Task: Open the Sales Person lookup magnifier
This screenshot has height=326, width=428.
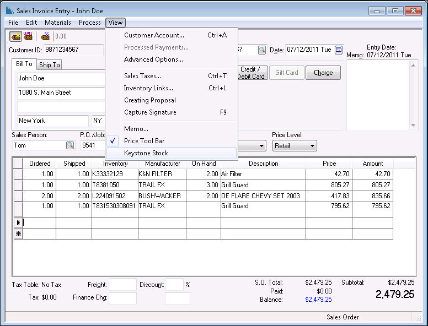Action: click(70, 145)
